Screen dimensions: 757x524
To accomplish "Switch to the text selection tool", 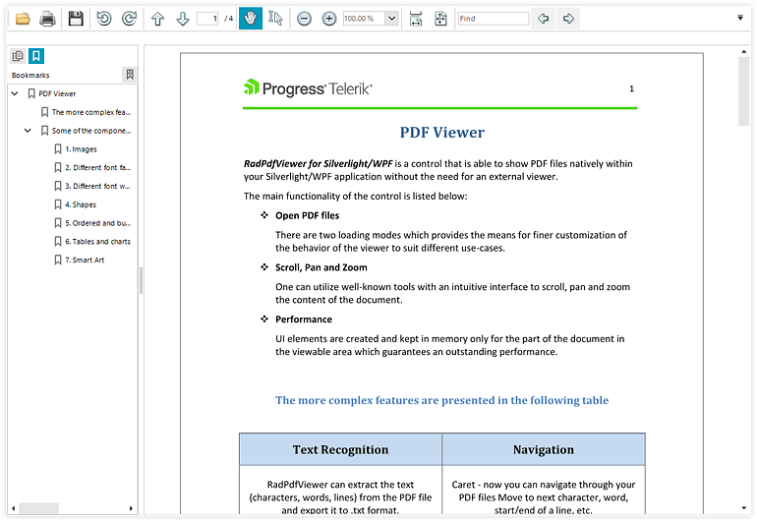I will [275, 19].
